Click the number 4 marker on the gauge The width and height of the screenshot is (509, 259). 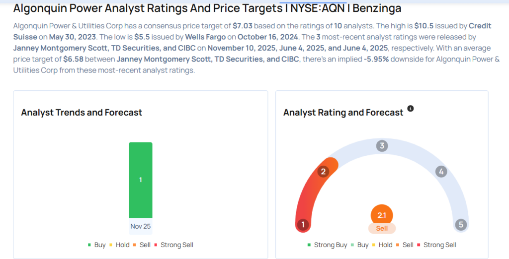(441, 172)
